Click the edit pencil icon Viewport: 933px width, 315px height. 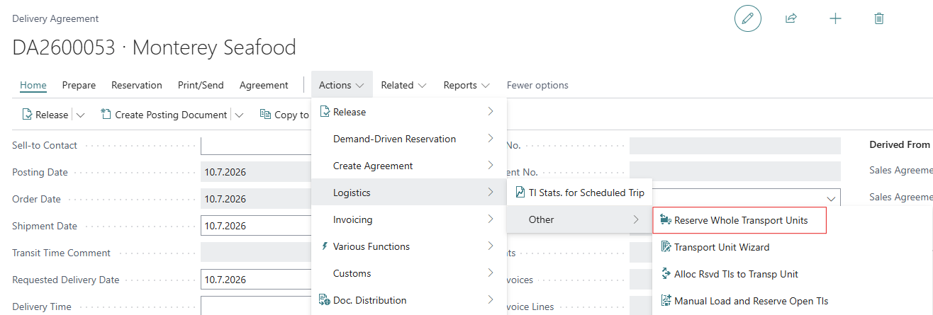[x=747, y=18]
